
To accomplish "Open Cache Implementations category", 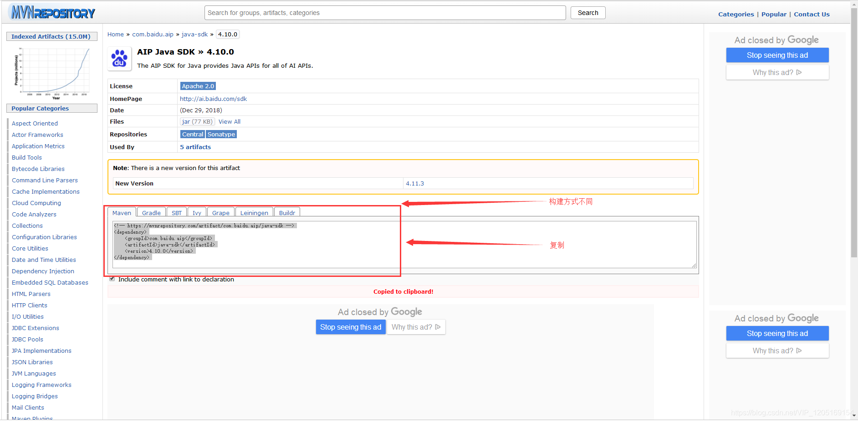I will [x=46, y=191].
